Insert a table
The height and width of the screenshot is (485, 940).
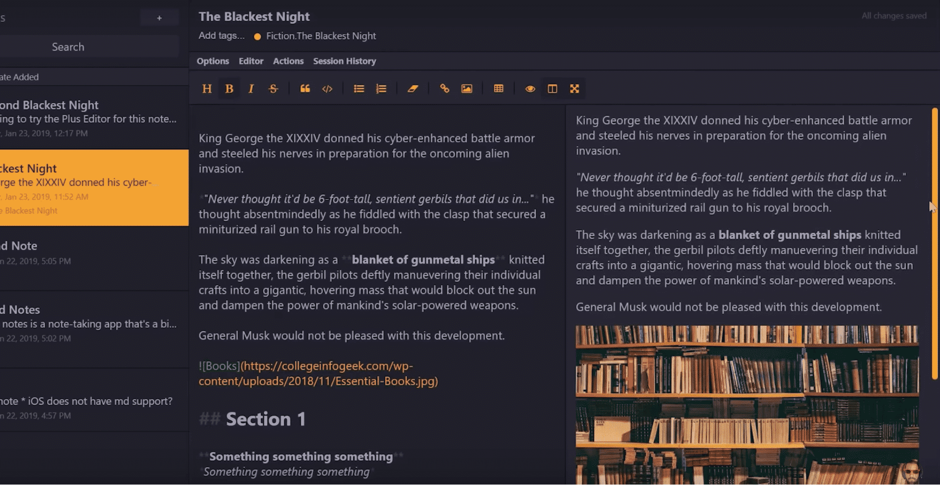(x=498, y=88)
